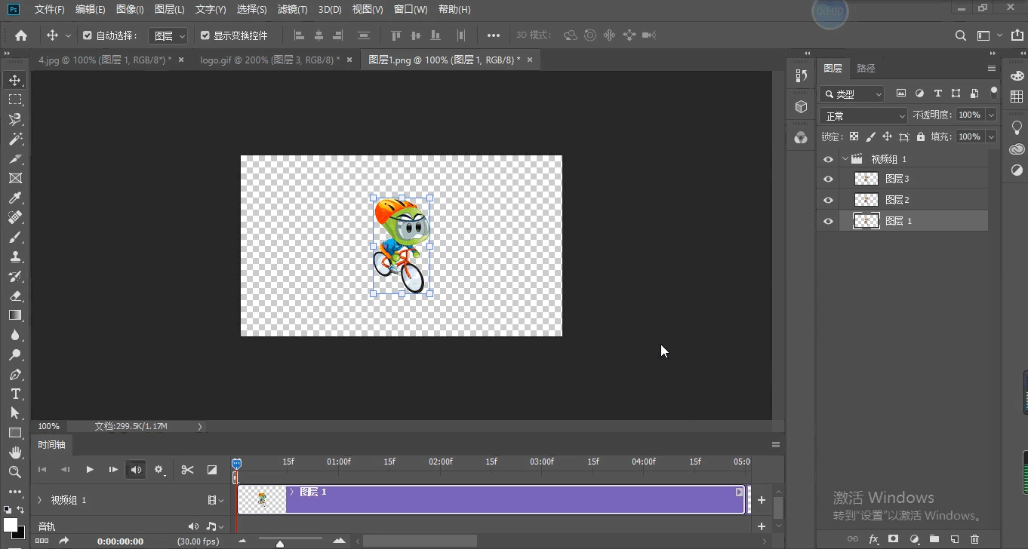Select the Move tool in toolbox
This screenshot has height=549, width=1028.
15,80
